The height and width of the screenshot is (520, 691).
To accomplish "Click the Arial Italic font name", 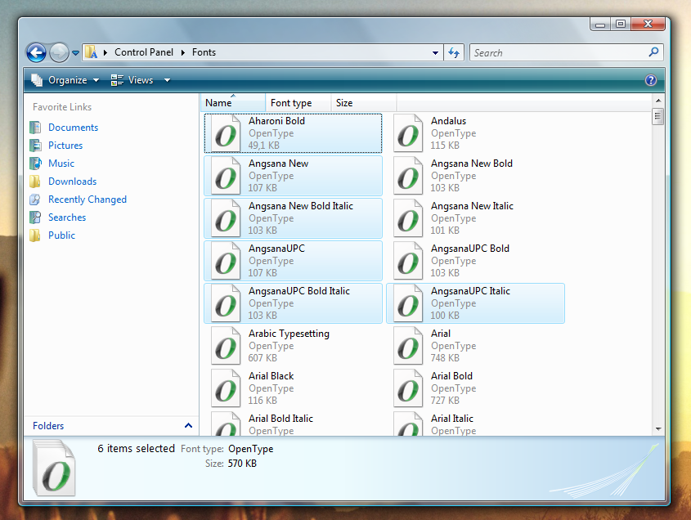I will (452, 419).
